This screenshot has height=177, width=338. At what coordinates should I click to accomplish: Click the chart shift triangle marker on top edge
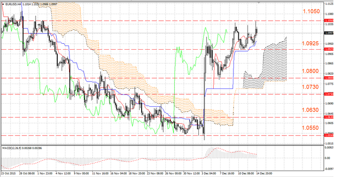click(x=259, y=2)
